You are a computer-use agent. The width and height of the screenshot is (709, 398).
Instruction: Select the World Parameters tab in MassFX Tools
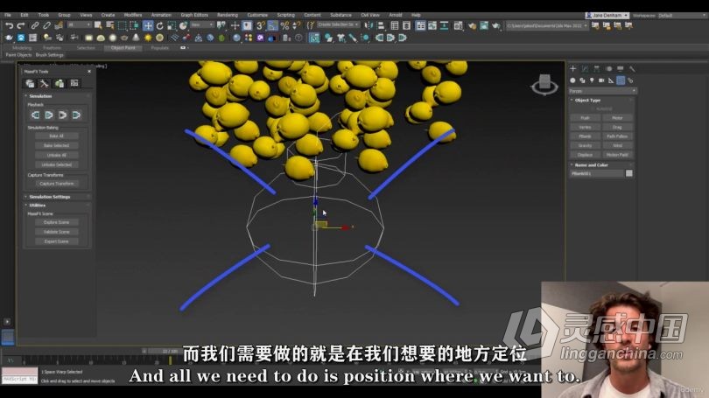point(30,84)
